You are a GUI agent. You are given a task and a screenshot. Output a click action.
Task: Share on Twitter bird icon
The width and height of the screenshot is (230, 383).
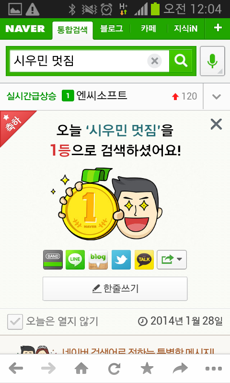(121, 259)
